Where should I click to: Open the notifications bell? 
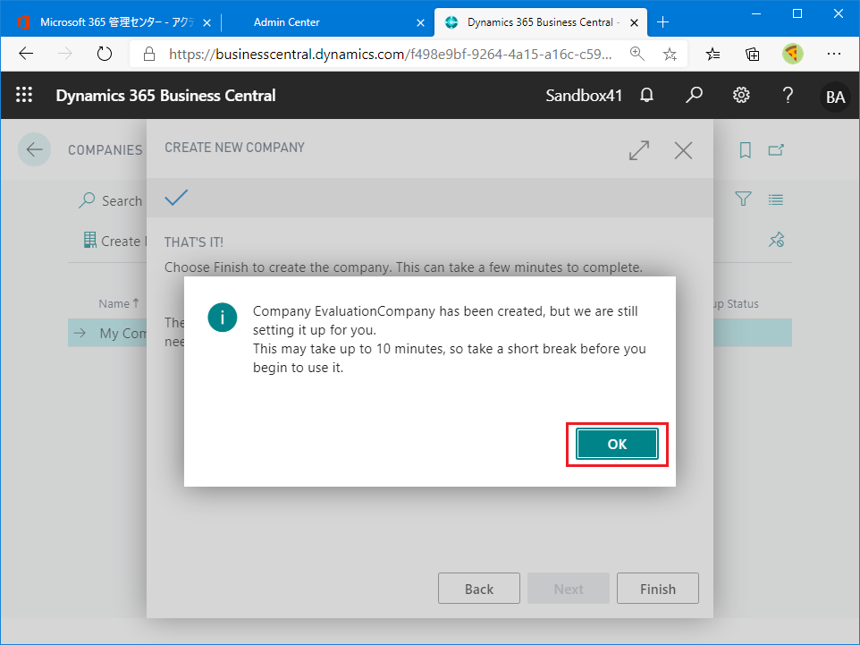(646, 95)
